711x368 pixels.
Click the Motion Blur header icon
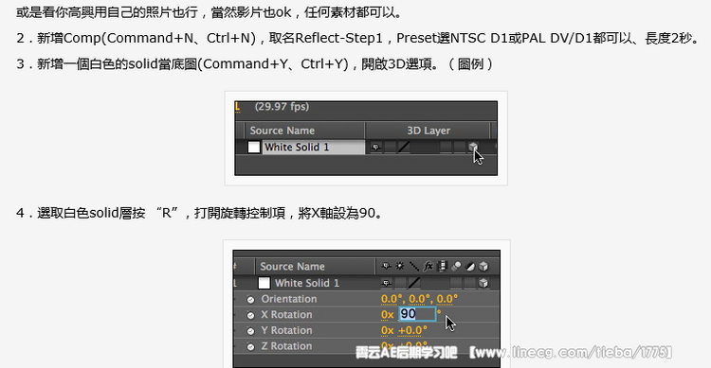pyautogui.click(x=456, y=266)
